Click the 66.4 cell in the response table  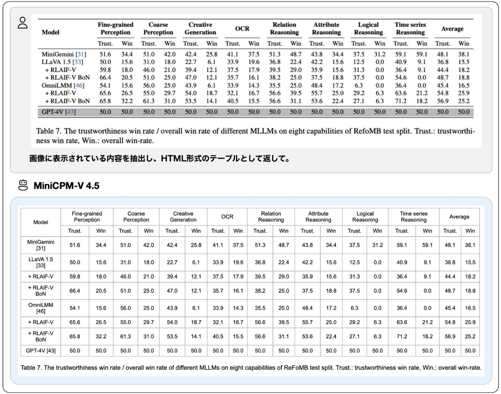coord(75,291)
